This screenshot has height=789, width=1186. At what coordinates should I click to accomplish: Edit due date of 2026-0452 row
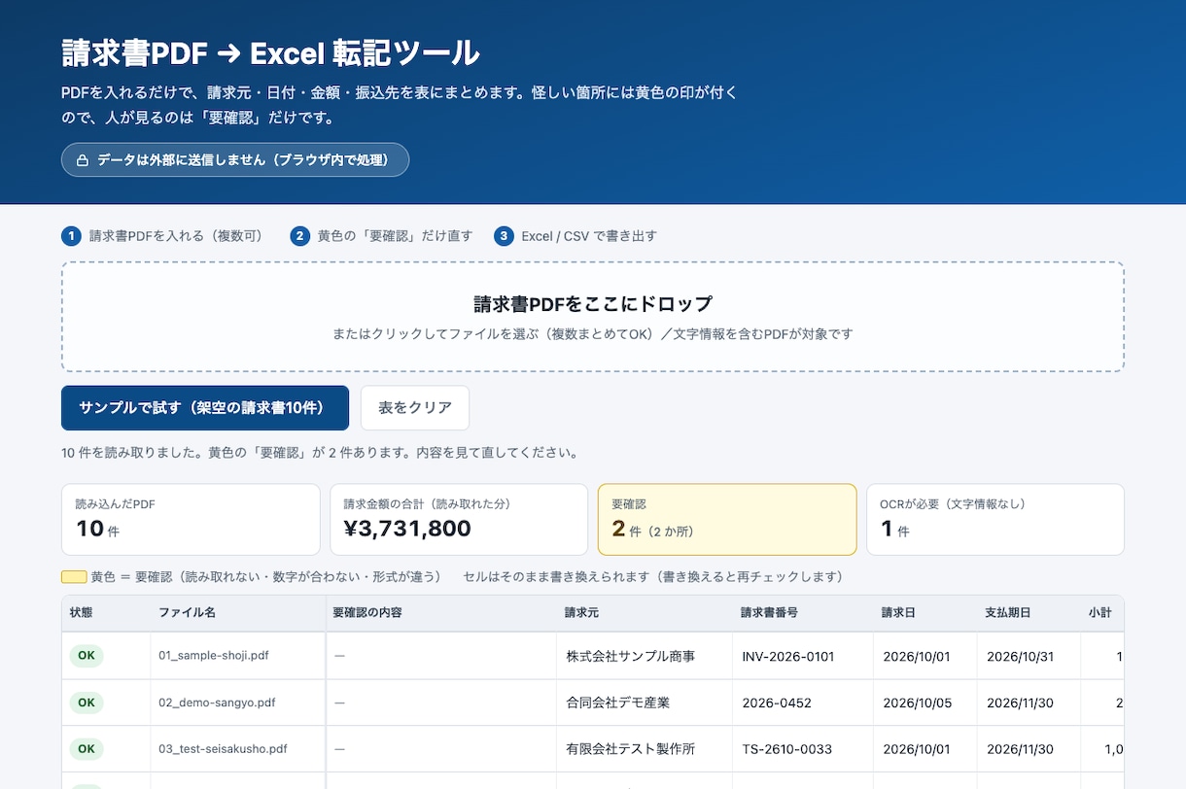(x=1029, y=703)
